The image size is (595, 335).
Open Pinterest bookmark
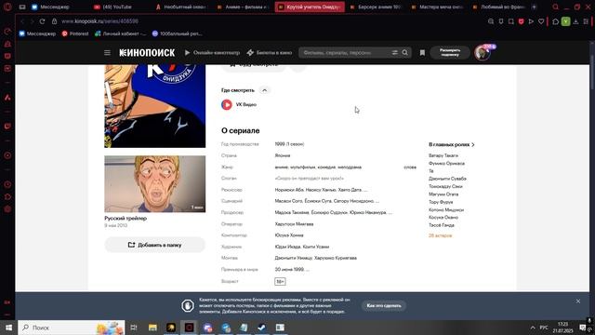point(75,33)
